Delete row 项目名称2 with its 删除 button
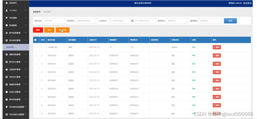Viewport: 257px width, 119px height. 217,105
